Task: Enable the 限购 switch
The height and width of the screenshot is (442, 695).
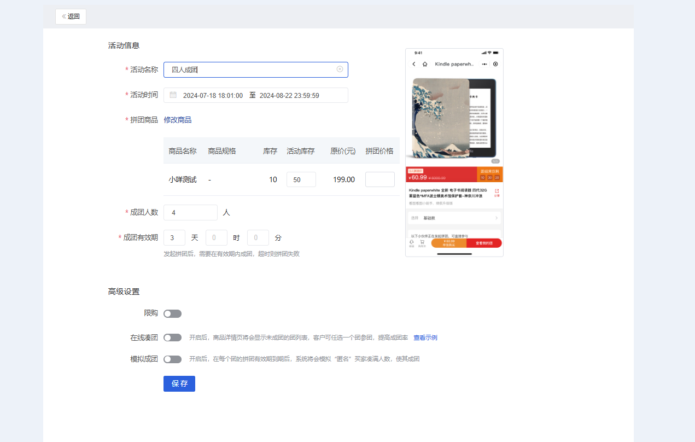Action: (x=172, y=313)
